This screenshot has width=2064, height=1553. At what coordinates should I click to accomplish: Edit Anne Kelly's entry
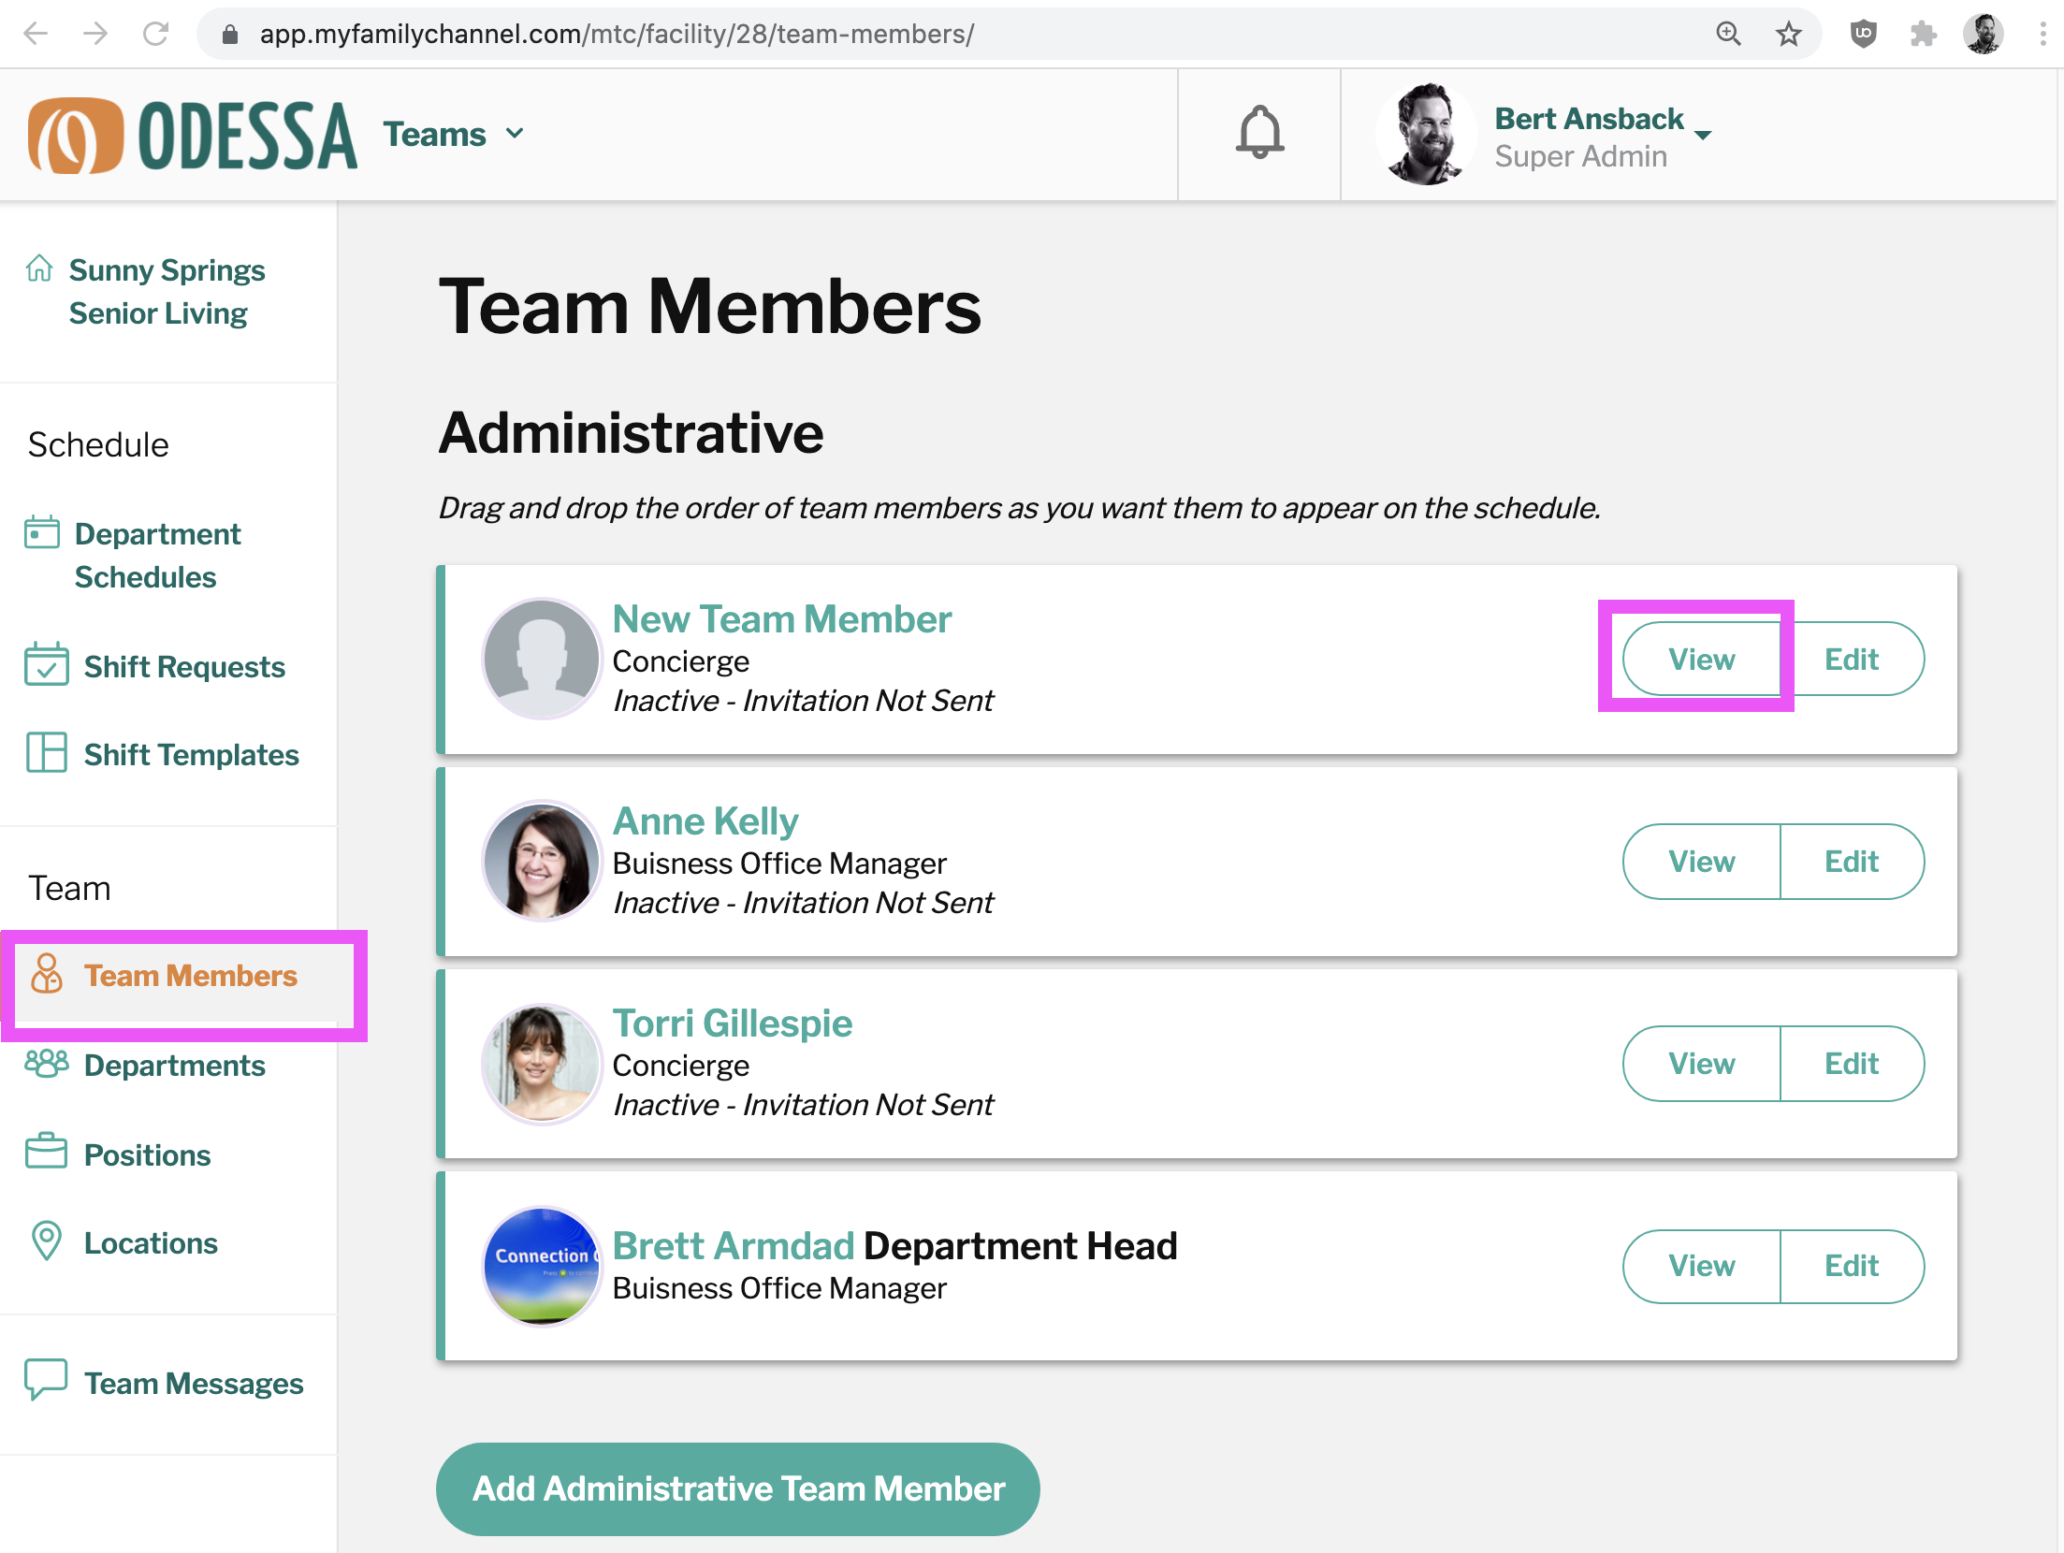[1852, 861]
